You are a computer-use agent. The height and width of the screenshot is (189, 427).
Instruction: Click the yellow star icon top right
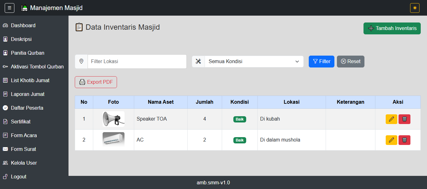415,7
